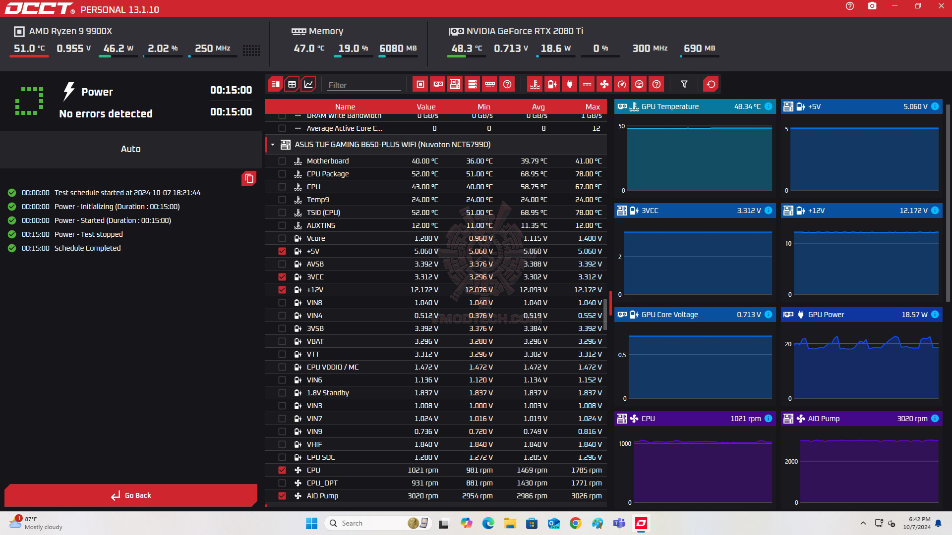Uncheck the AIO Pump checkbox
The image size is (952, 535).
pos(282,496)
